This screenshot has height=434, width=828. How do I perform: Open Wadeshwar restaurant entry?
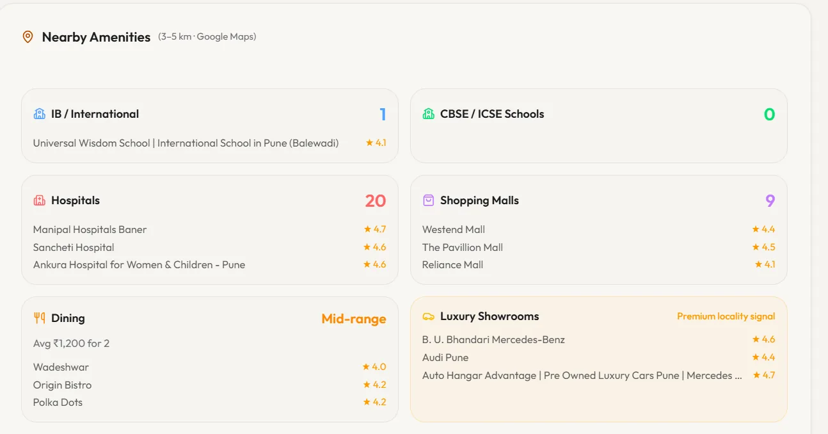pyautogui.click(x=61, y=367)
